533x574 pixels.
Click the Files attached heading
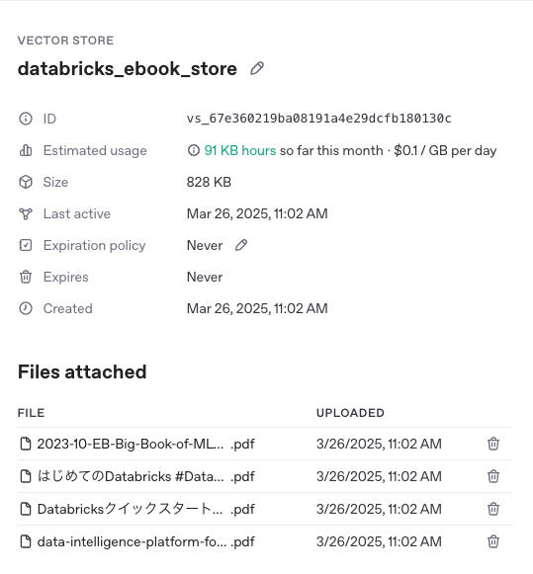point(82,371)
